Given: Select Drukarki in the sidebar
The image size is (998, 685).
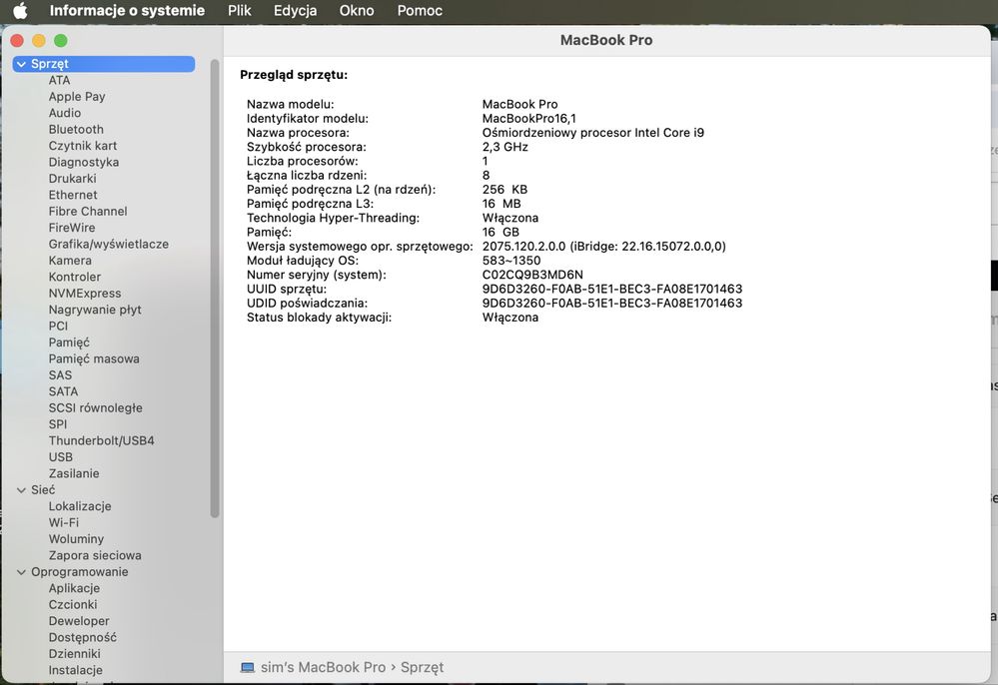Looking at the screenshot, I should (x=73, y=179).
